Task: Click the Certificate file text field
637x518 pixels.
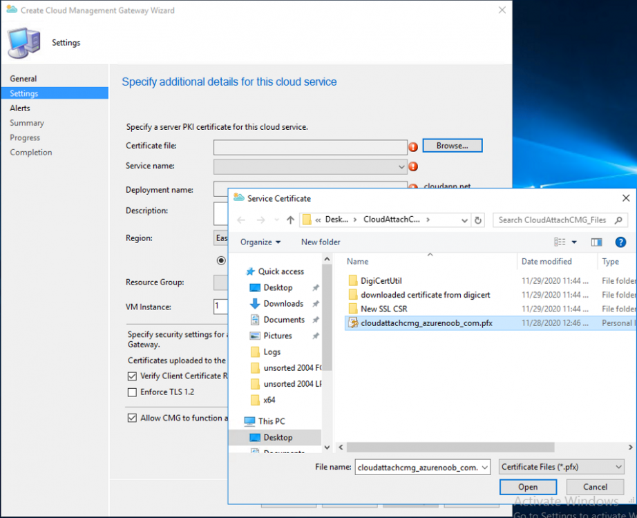Action: pyautogui.click(x=310, y=147)
